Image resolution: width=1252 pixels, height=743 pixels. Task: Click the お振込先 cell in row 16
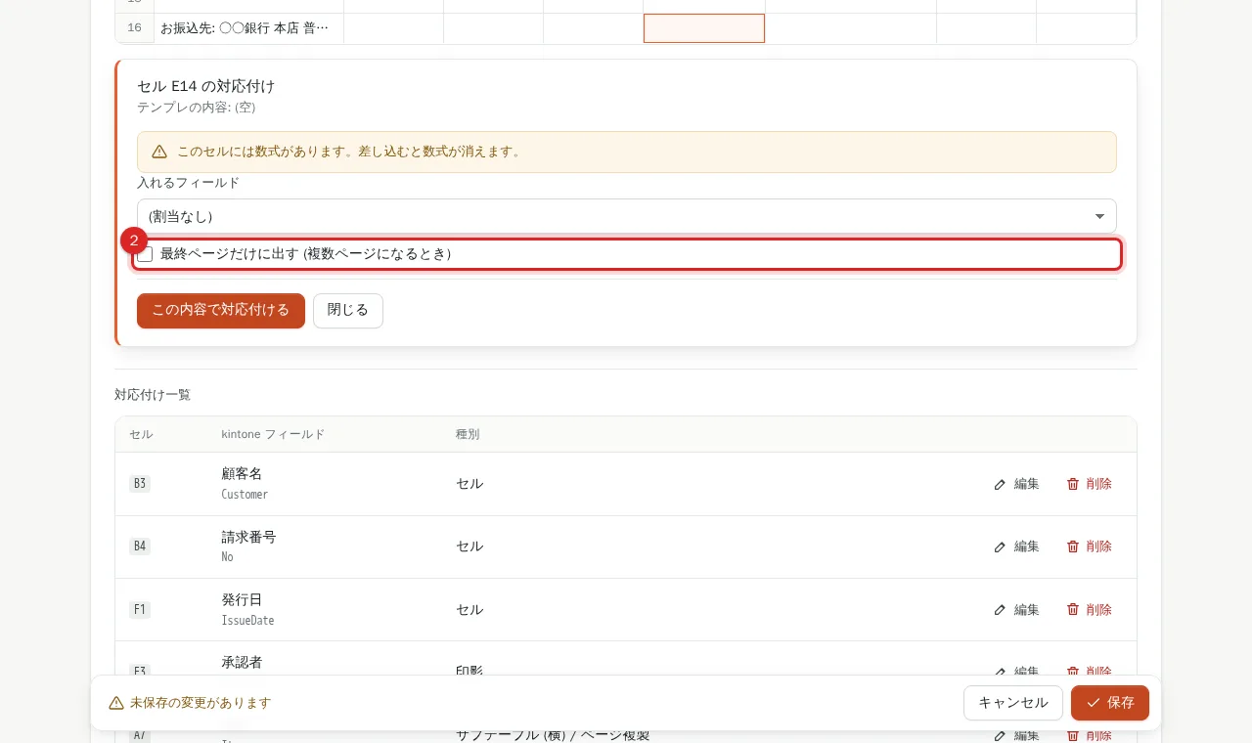click(249, 28)
